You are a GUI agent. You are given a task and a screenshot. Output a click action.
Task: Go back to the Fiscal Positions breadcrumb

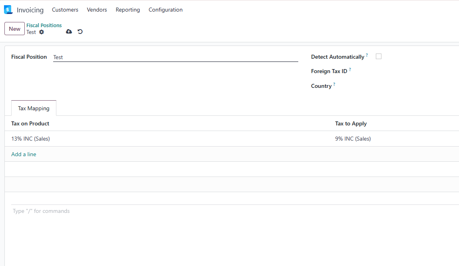coord(44,26)
